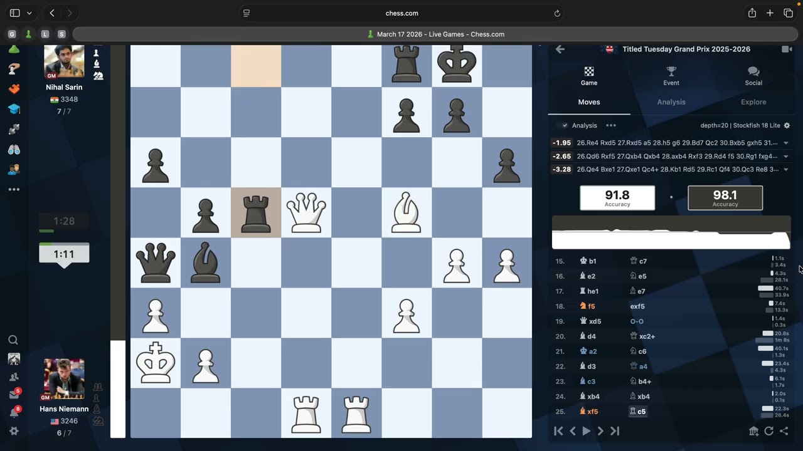Open engine settings gear next to Stockfish 18 Lite

787,125
